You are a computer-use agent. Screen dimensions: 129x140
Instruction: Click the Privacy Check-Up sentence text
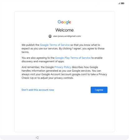(x=64, y=76)
